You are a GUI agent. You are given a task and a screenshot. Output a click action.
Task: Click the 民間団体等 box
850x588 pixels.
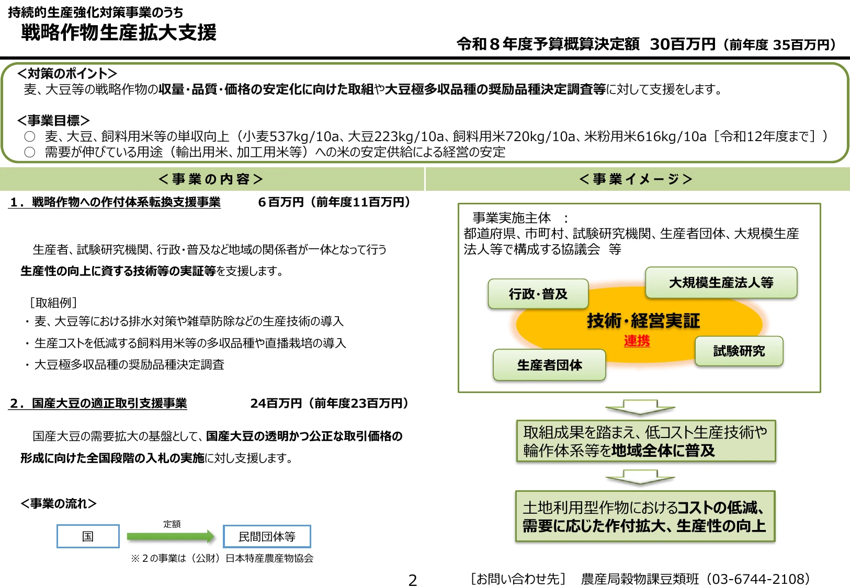coord(267,536)
